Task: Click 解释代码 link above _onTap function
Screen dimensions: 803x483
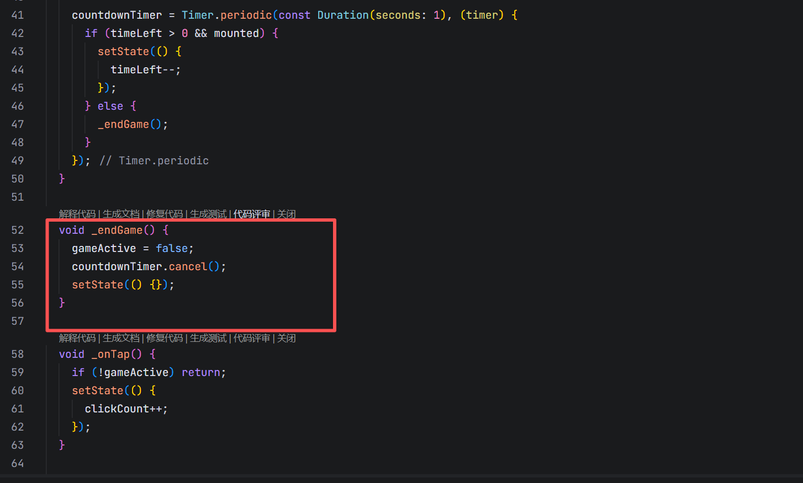Action: [77, 338]
